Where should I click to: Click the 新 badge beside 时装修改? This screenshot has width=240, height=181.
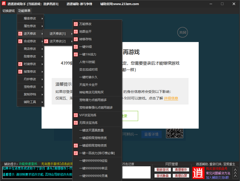(x=20, y=64)
